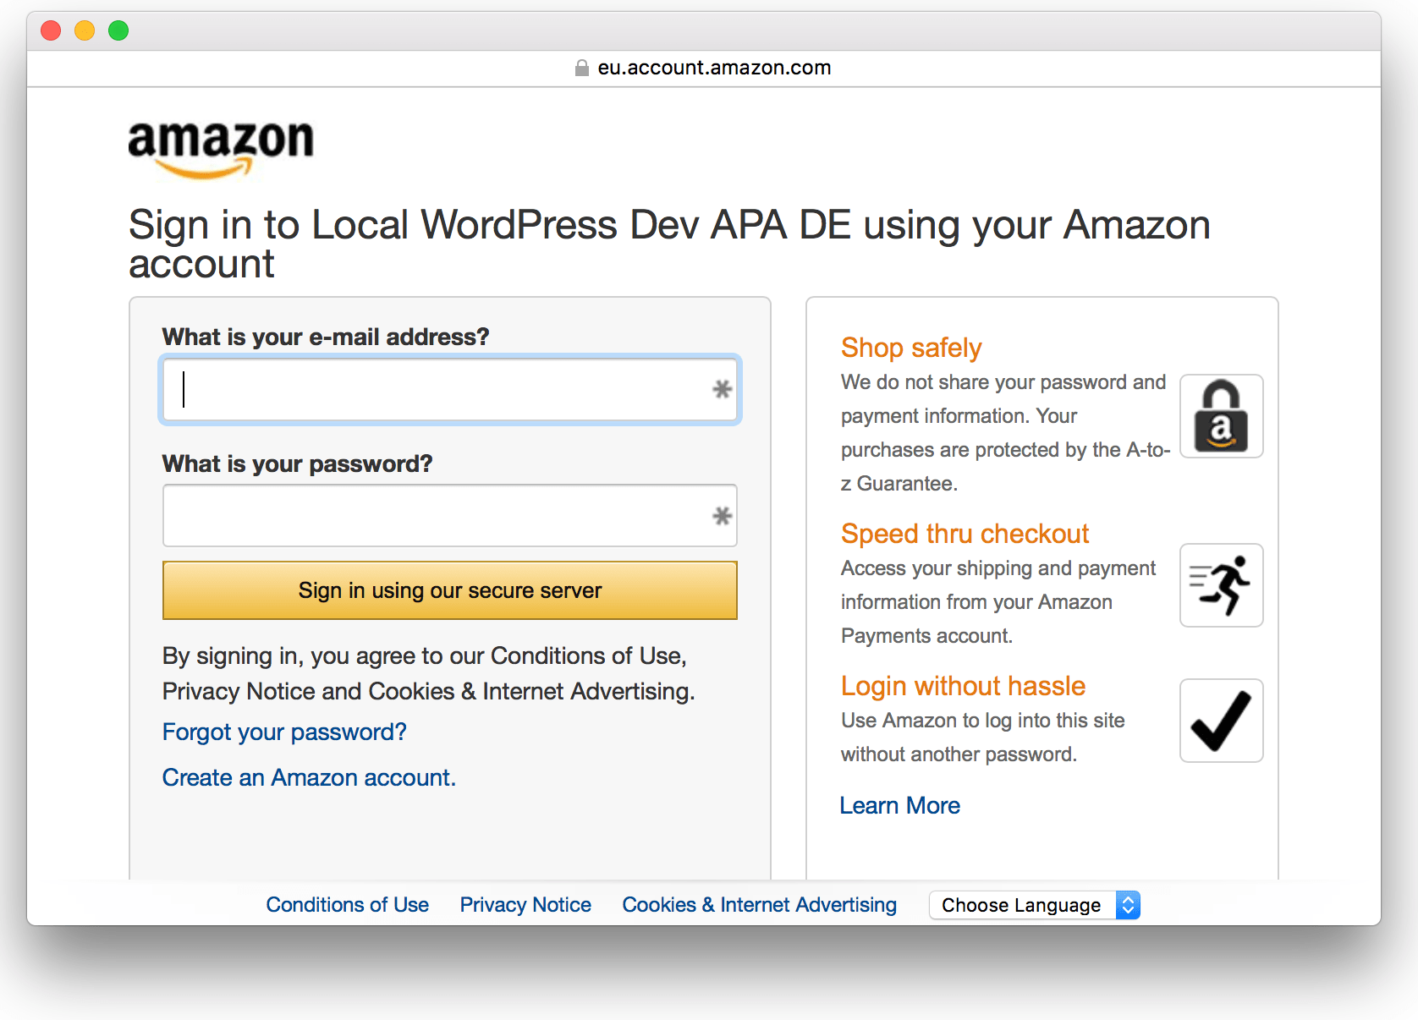Click the checkmark Login without hassle icon
This screenshot has width=1418, height=1020.
coord(1221,721)
